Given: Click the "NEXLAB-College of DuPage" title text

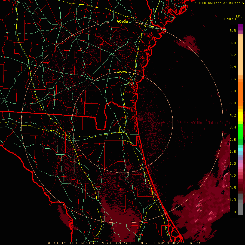Looking at the screenshot, I should point(218,3).
